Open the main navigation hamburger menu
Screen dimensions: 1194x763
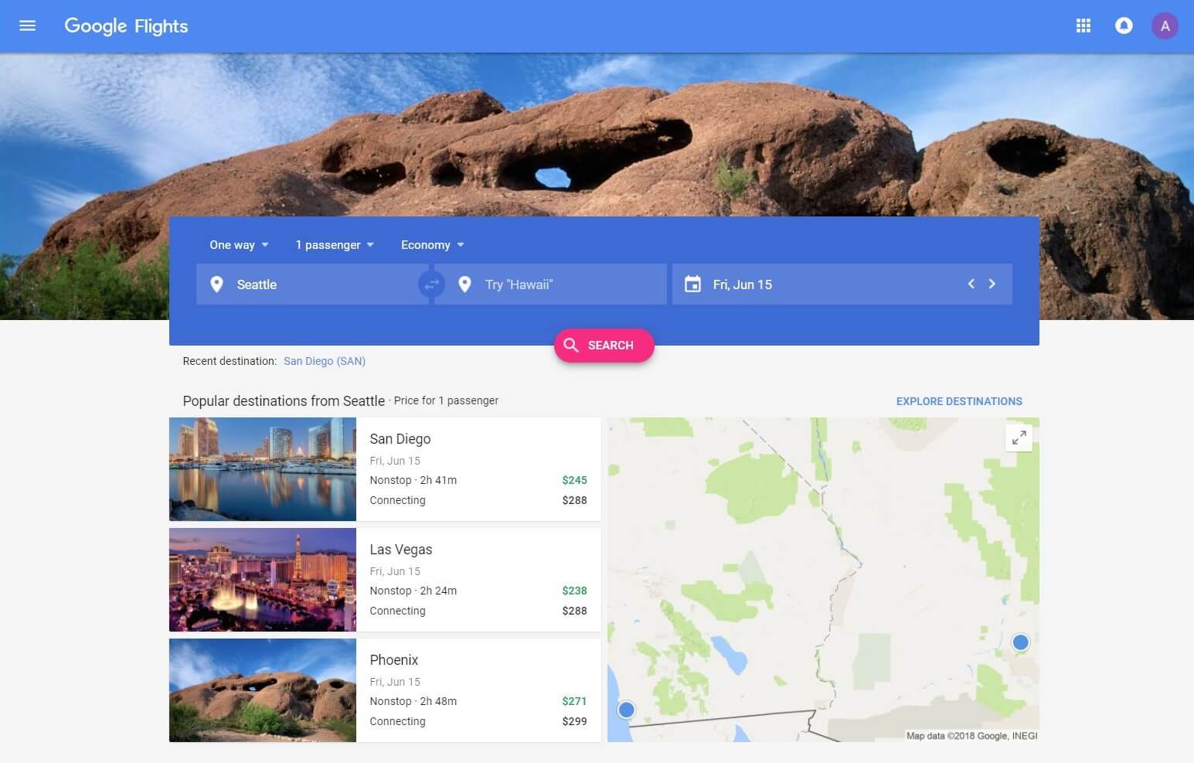point(27,26)
